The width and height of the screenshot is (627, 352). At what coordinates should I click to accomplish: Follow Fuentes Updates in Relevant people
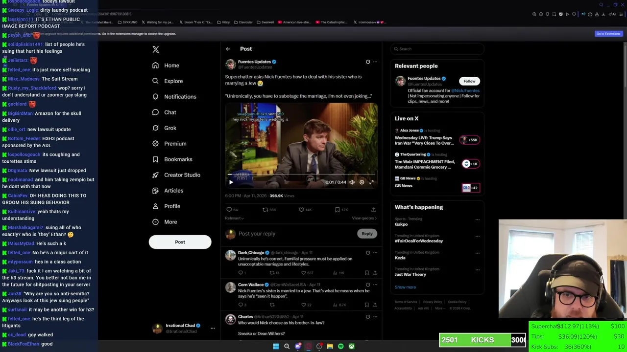[469, 81]
